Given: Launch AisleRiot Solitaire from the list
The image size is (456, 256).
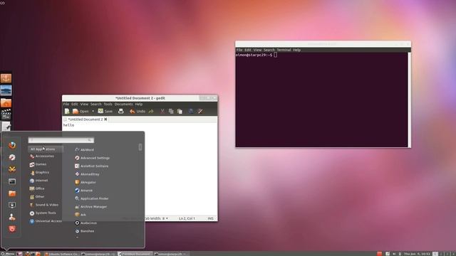Looking at the screenshot, I should 92,166.
